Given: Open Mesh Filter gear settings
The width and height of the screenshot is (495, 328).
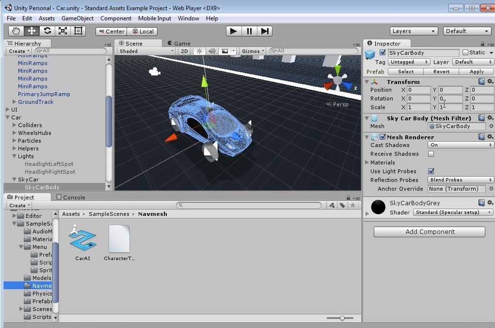Looking at the screenshot, I should (x=490, y=118).
